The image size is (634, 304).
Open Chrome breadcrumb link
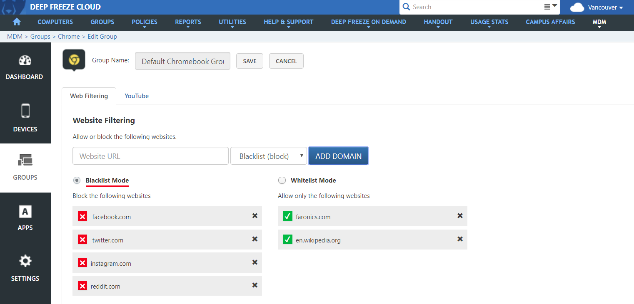(x=69, y=37)
